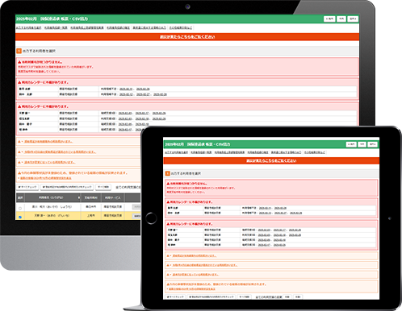This screenshot has height=311, width=402.
Task: Click the fourth column header in monitor's table
Action: (x=113, y=197)
